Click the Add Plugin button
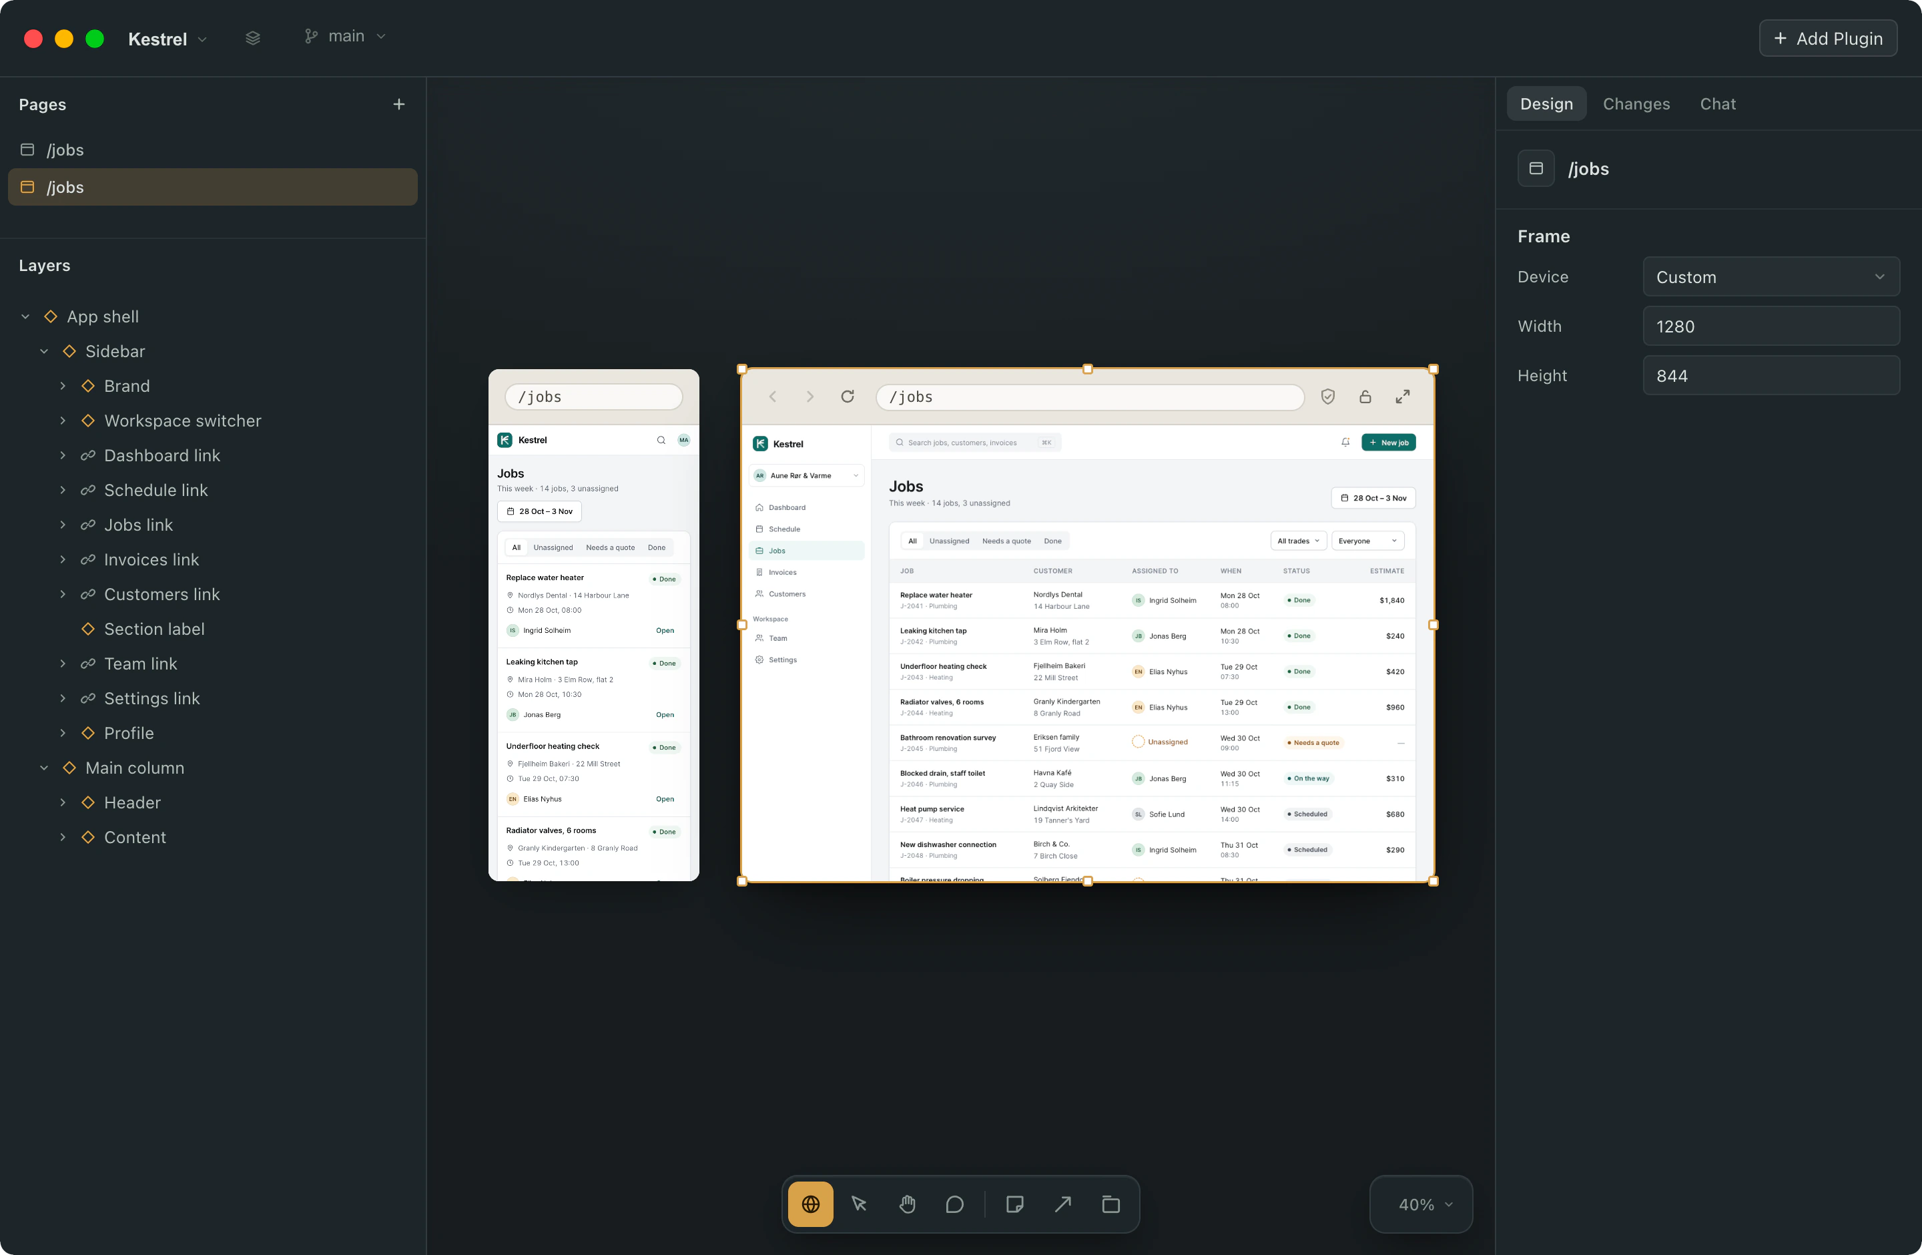 [x=1829, y=39]
